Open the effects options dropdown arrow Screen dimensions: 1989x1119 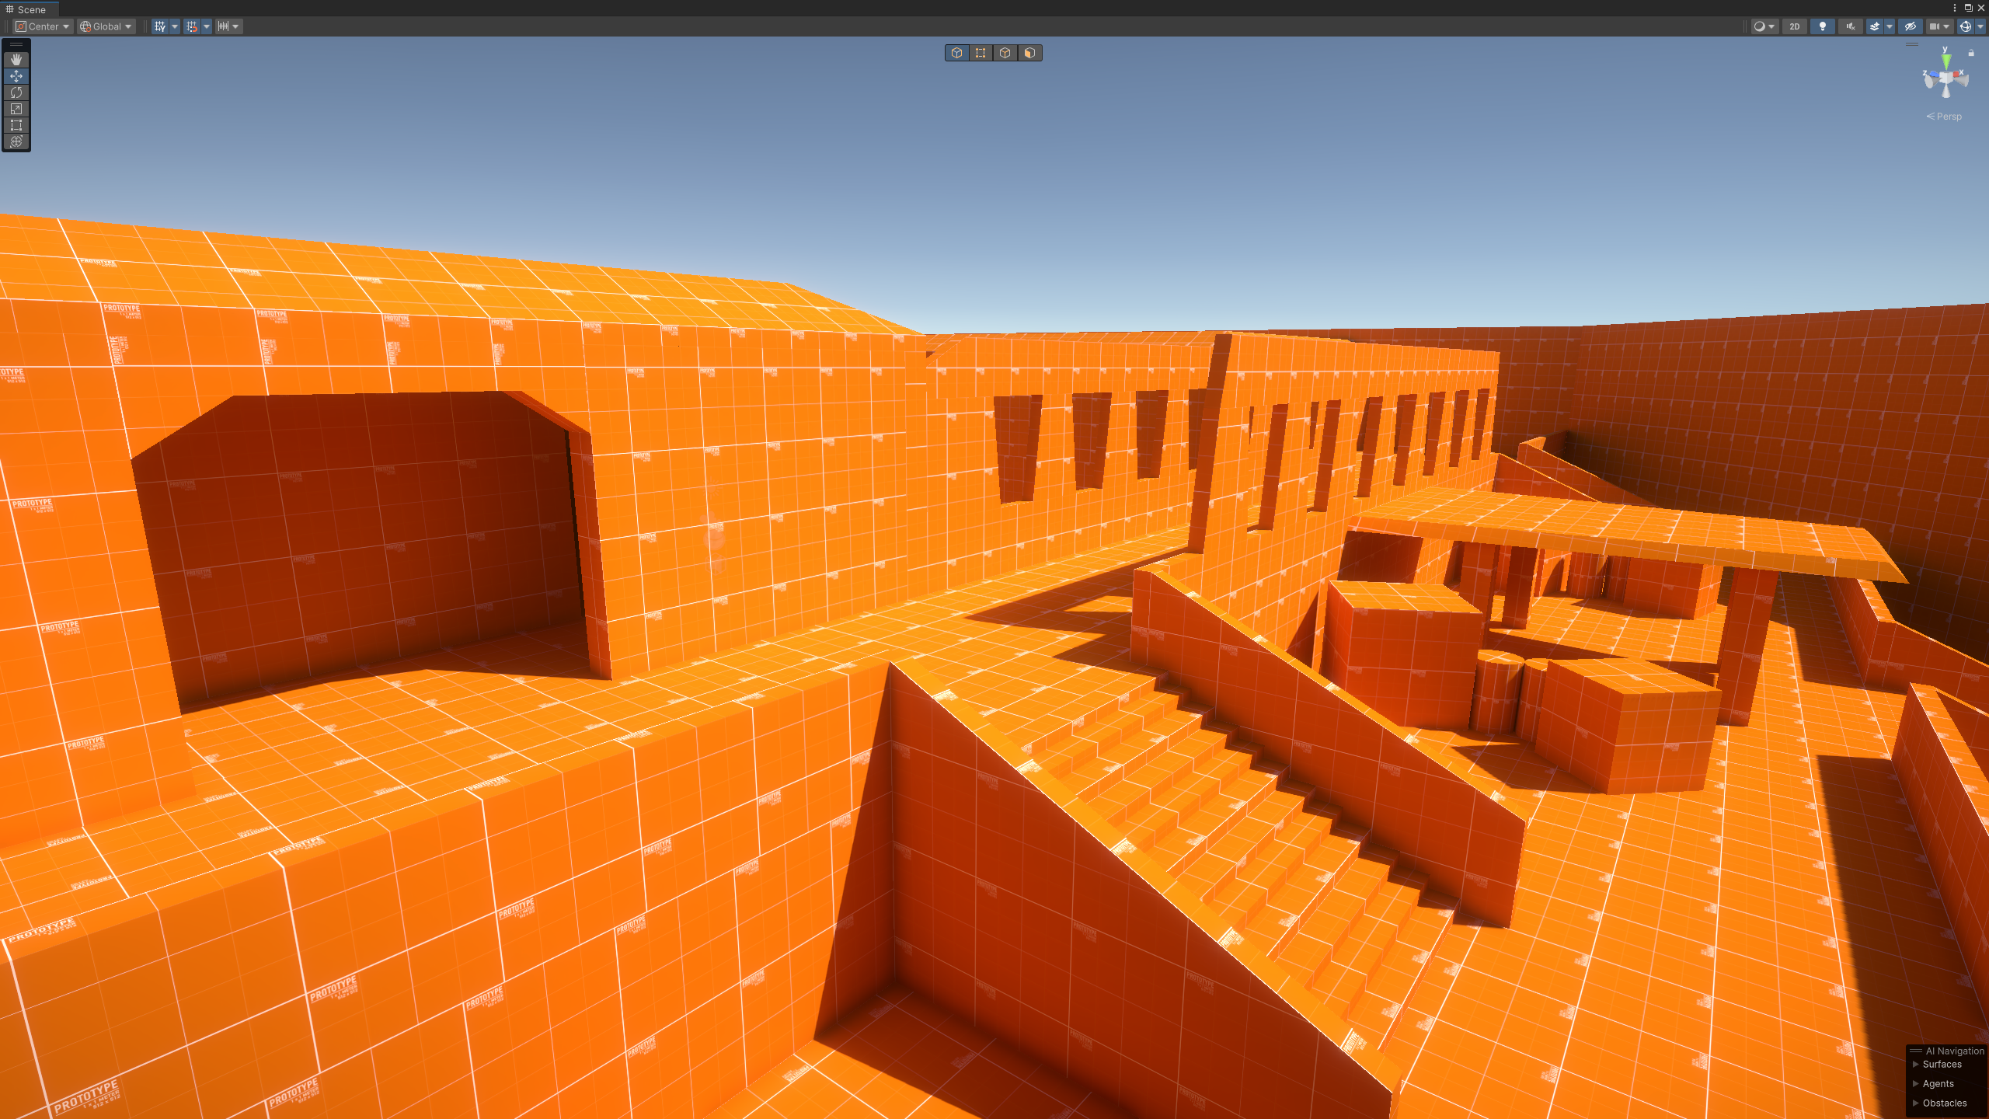click(1890, 26)
